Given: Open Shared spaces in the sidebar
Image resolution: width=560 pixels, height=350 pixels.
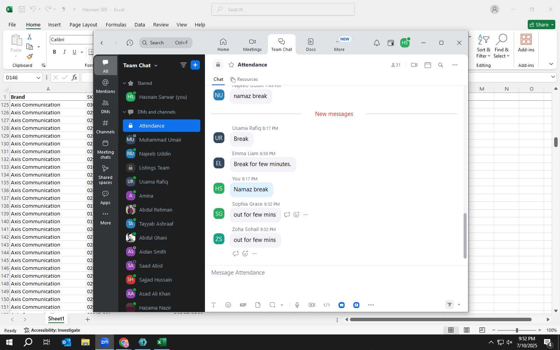Looking at the screenshot, I should point(105,175).
